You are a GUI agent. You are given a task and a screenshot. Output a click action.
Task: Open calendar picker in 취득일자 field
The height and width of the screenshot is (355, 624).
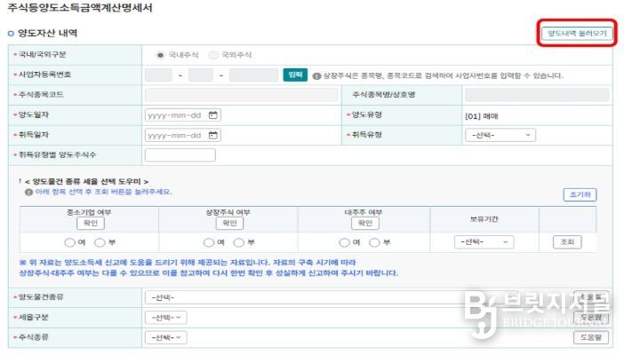213,136
